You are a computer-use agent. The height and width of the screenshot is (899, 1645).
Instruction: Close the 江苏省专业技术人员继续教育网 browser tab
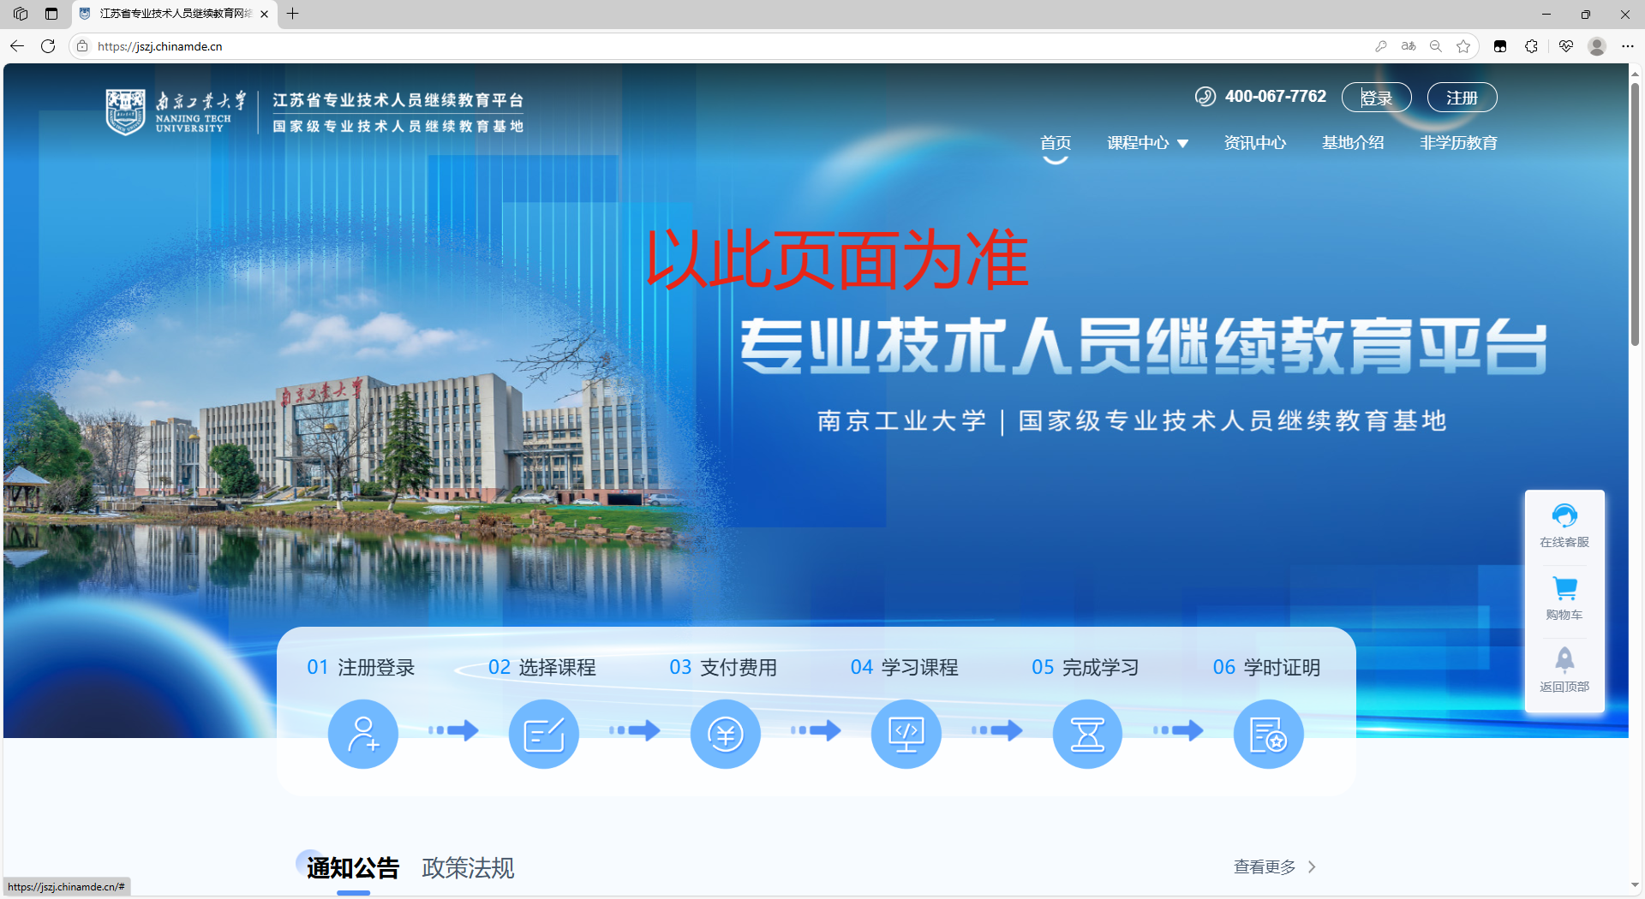tap(265, 14)
